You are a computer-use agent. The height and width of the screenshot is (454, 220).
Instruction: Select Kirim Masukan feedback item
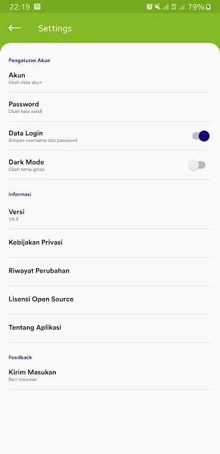(x=110, y=375)
